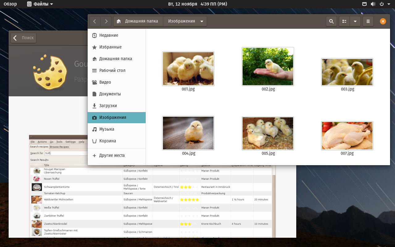Open the Музыка folder in the sidebar
The image size is (395, 247).
117,129
